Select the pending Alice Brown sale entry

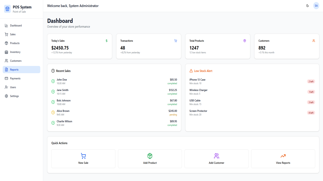pyautogui.click(x=114, y=113)
